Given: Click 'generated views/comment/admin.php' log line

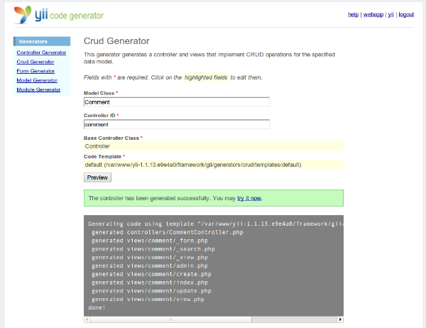Looking at the screenshot, I should click(150, 266).
